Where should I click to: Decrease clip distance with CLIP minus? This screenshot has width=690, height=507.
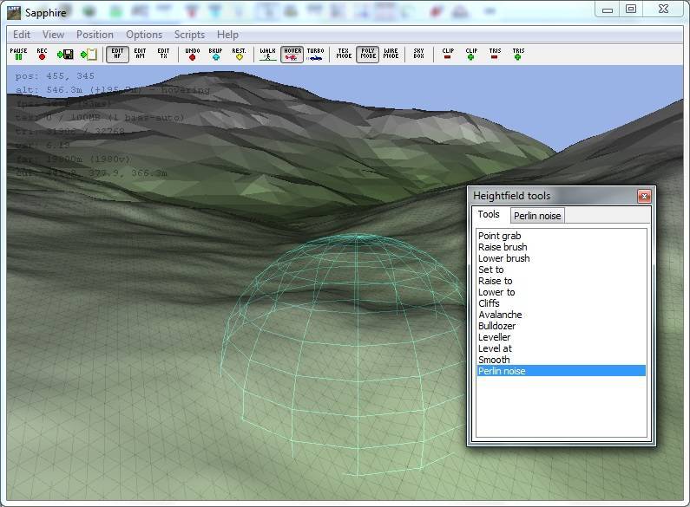pos(448,55)
